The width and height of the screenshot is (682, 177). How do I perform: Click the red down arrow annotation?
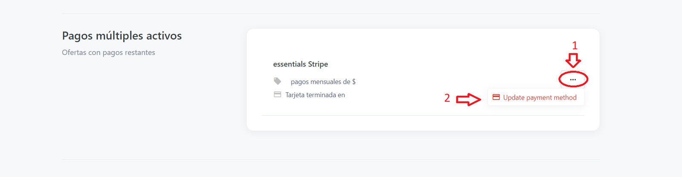[574, 60]
